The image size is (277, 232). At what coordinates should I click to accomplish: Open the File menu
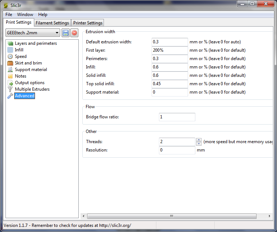[x=9, y=15]
